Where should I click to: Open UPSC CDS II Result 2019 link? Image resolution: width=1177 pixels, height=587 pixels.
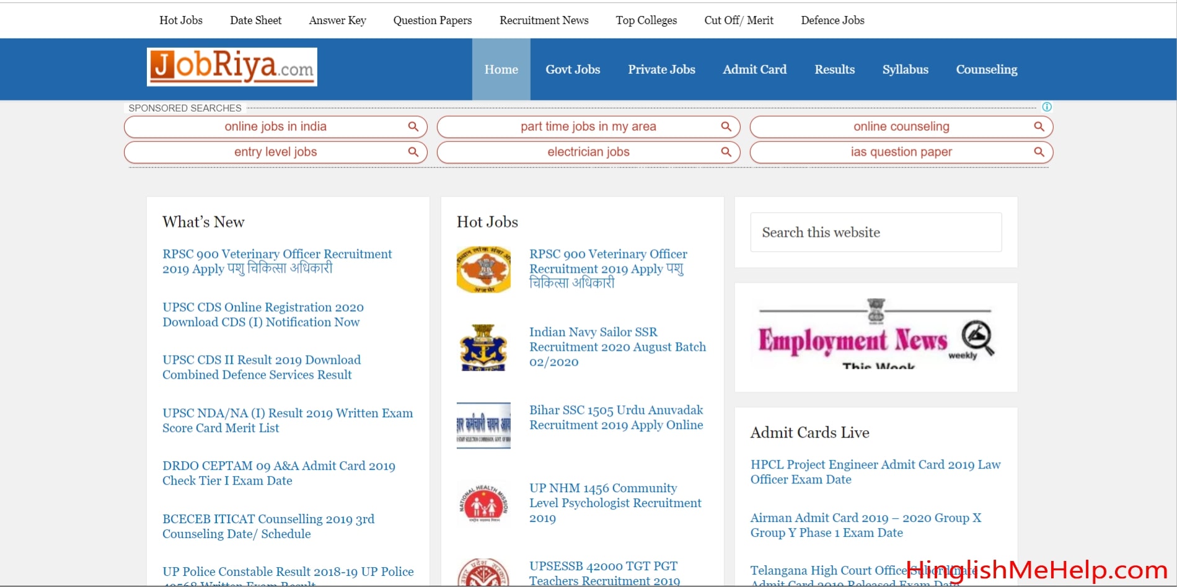pyautogui.click(x=262, y=367)
